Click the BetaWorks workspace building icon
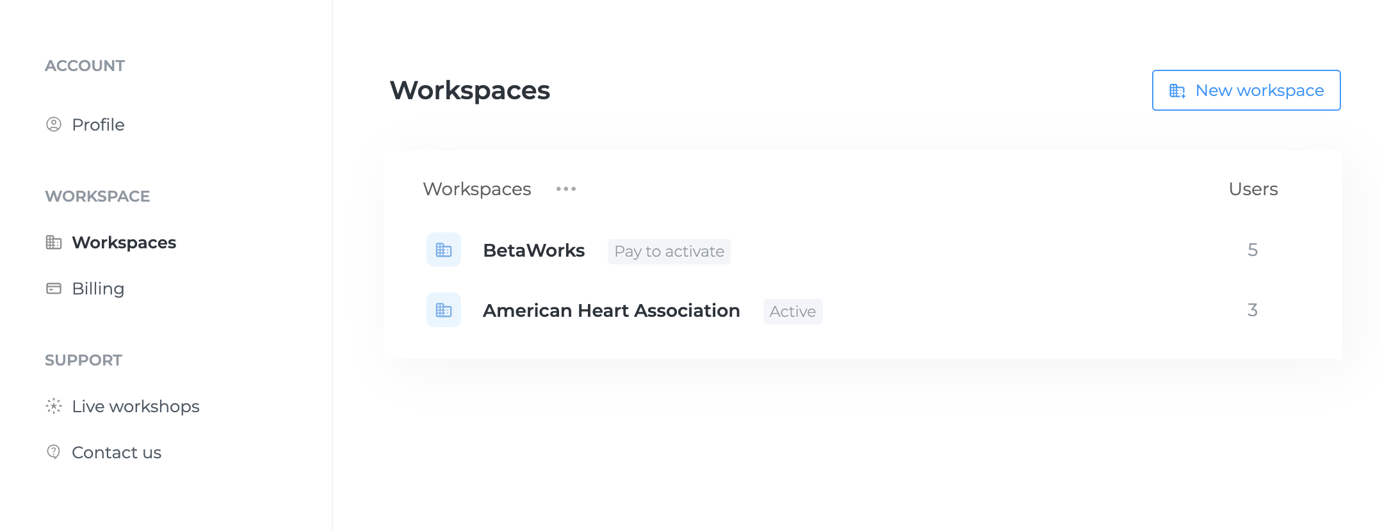Viewport: 1382px width, 530px height. pos(444,250)
